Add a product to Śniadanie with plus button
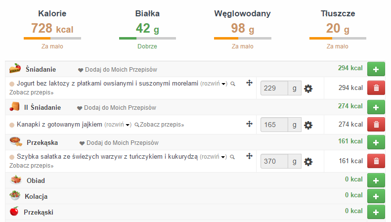The height and width of the screenshot is (222, 391). click(376, 69)
